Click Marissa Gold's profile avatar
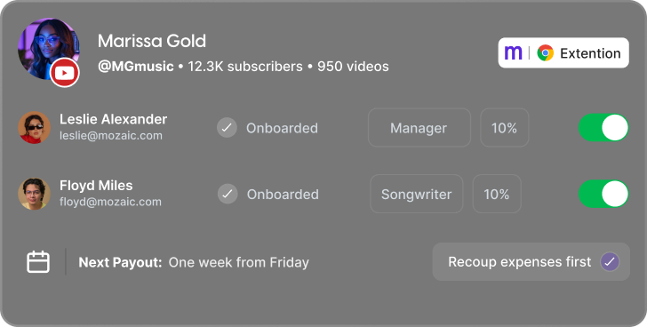 (49, 49)
